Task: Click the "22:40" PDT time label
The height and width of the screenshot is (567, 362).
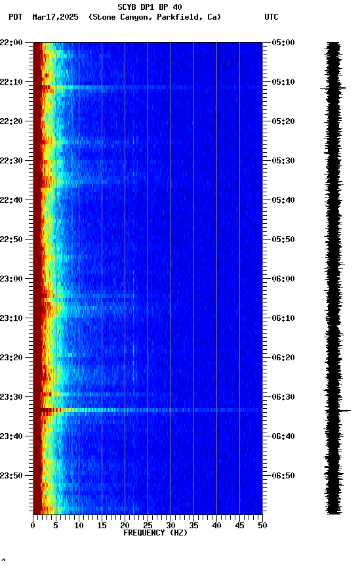Action: 11,200
